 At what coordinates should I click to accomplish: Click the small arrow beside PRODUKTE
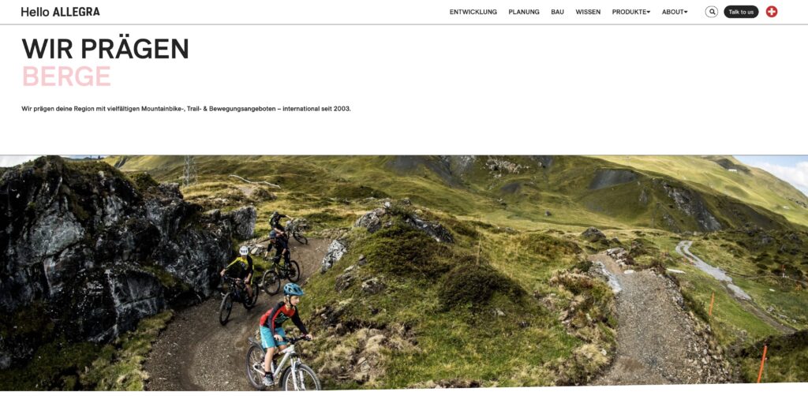tap(649, 12)
